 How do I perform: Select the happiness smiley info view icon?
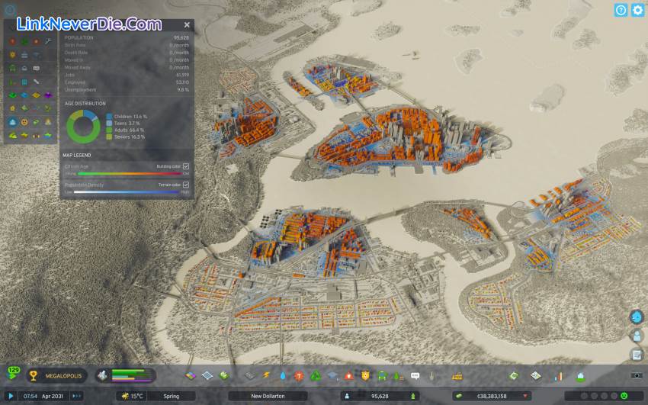[x=24, y=122]
